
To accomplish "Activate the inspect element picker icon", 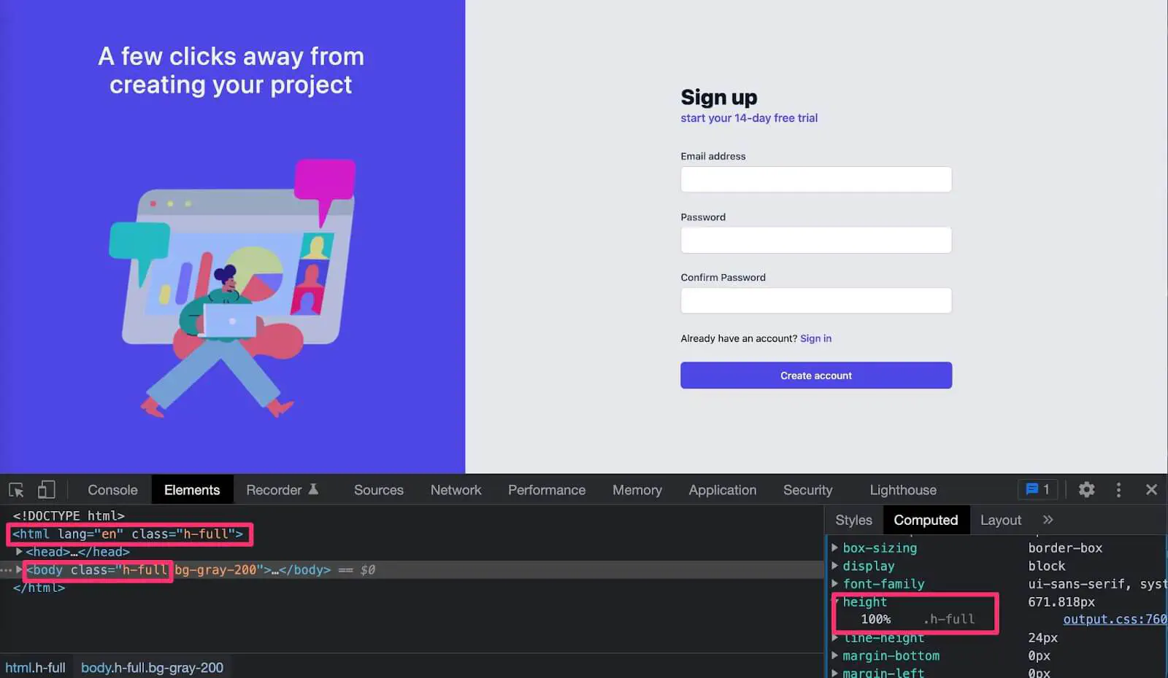I will 16,490.
